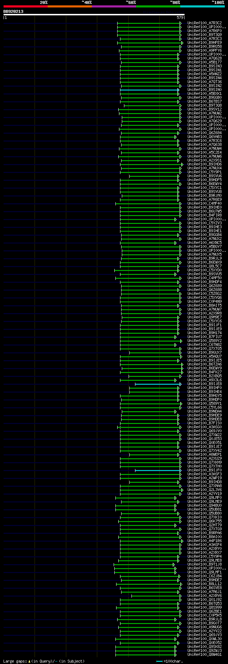This screenshot has width=228, height=664.
Task: Click the cyan alignment bar for B9IJE8
Action: point(157,384)
